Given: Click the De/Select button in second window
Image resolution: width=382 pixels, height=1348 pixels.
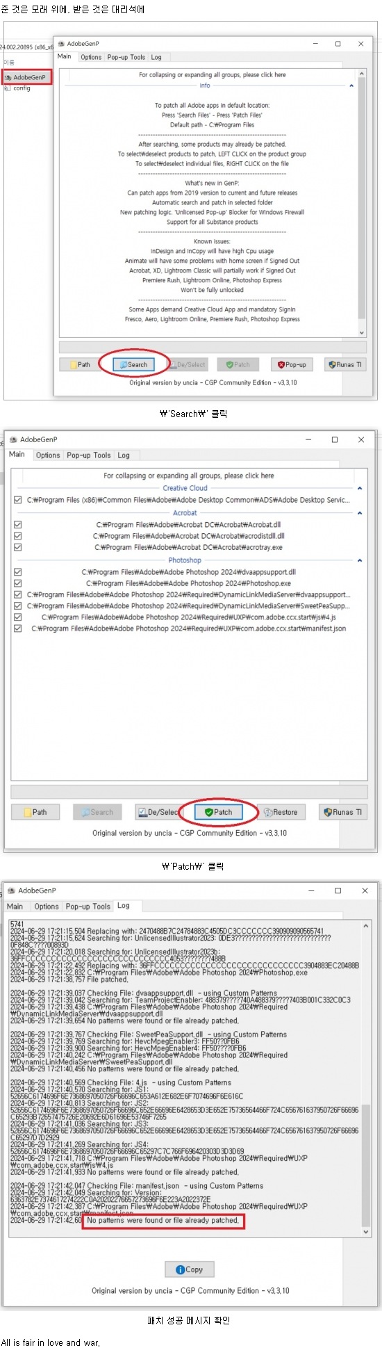Looking at the screenshot, I should (x=157, y=811).
